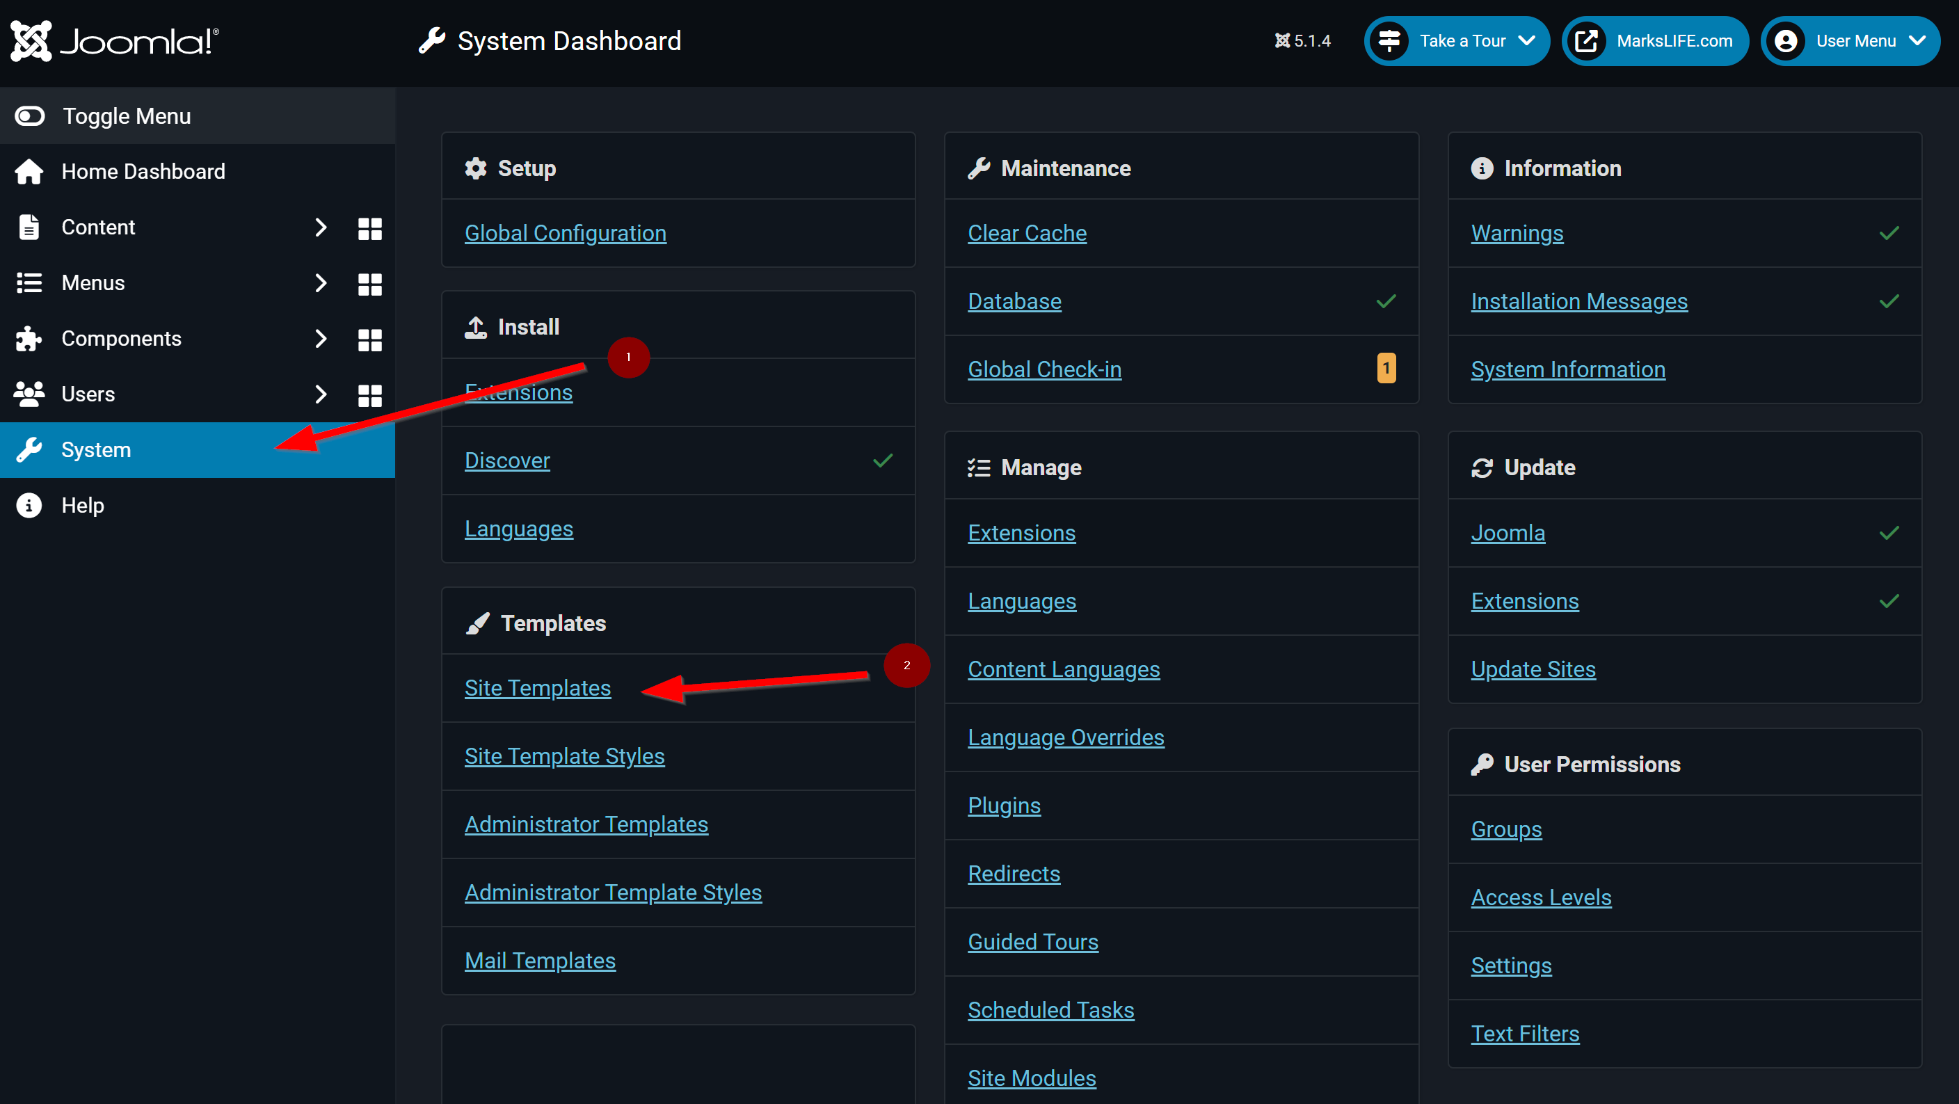
Task: Click the Components puzzle icon in sidebar
Action: coord(29,338)
